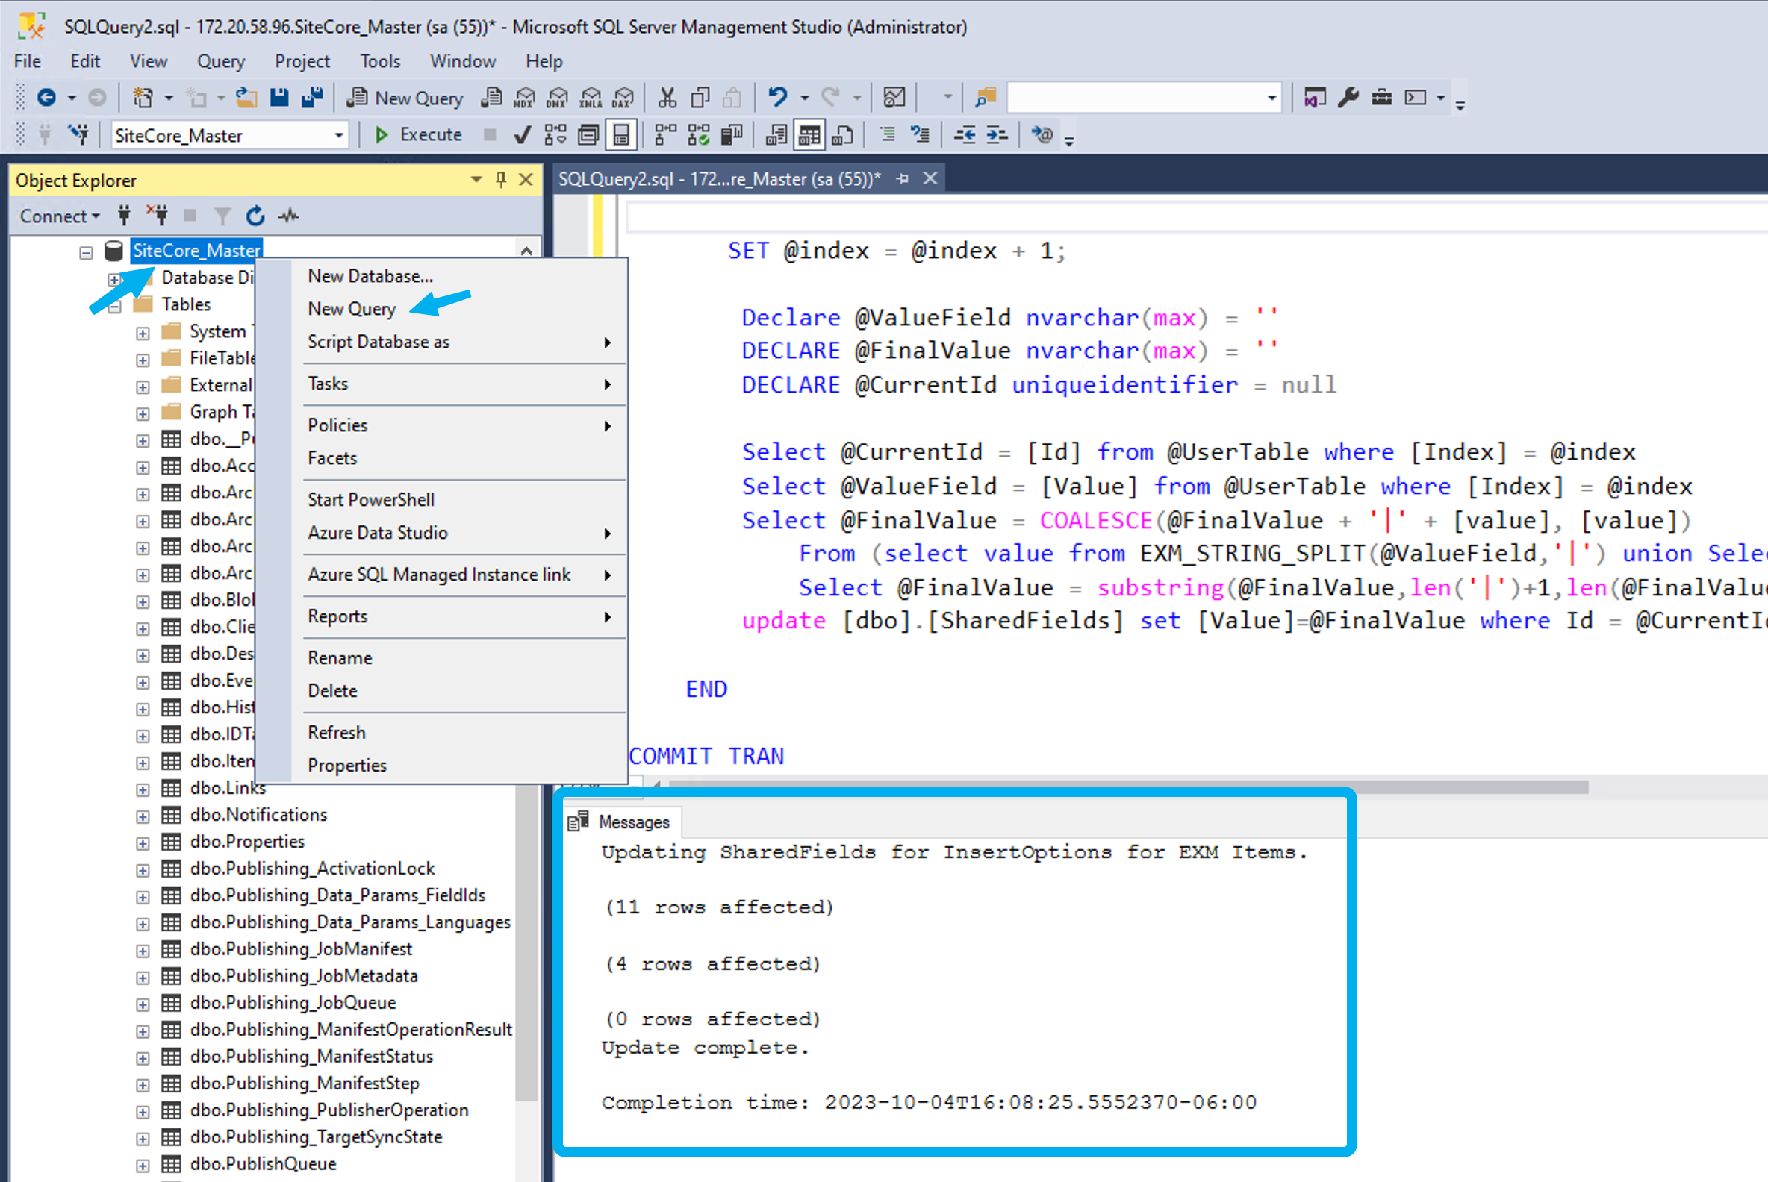Toggle Include Client Statistics

pos(732,135)
